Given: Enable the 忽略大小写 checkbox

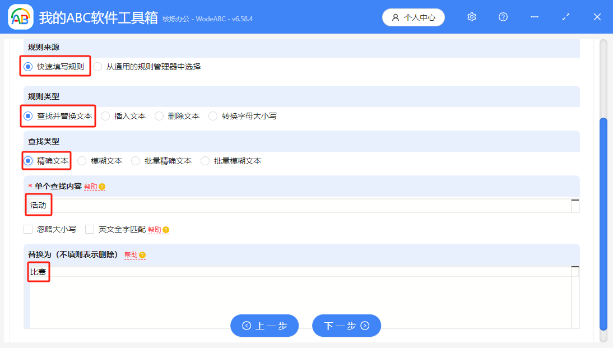Looking at the screenshot, I should [27, 229].
